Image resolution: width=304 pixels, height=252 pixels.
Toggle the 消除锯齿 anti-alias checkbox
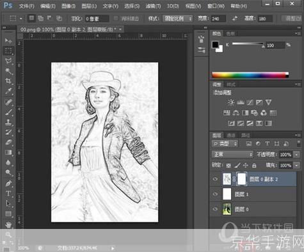(x=115, y=19)
